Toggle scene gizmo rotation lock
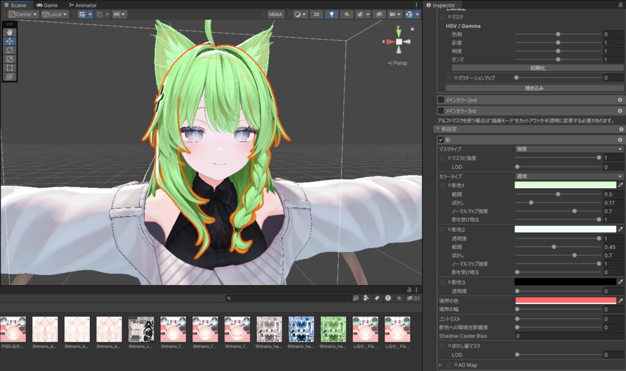Screen dimensions: 626x371 413,29
